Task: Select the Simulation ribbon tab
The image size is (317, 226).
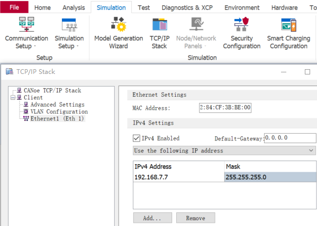Action: coord(111,8)
